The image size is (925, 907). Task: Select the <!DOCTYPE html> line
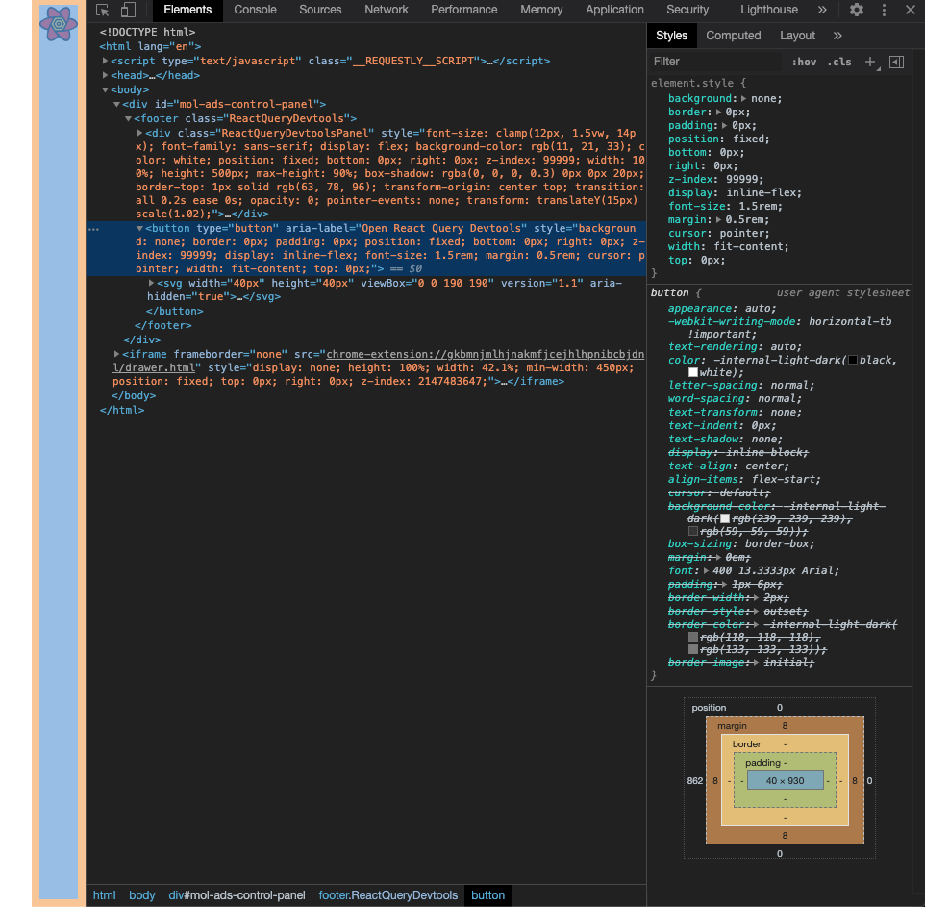147,32
